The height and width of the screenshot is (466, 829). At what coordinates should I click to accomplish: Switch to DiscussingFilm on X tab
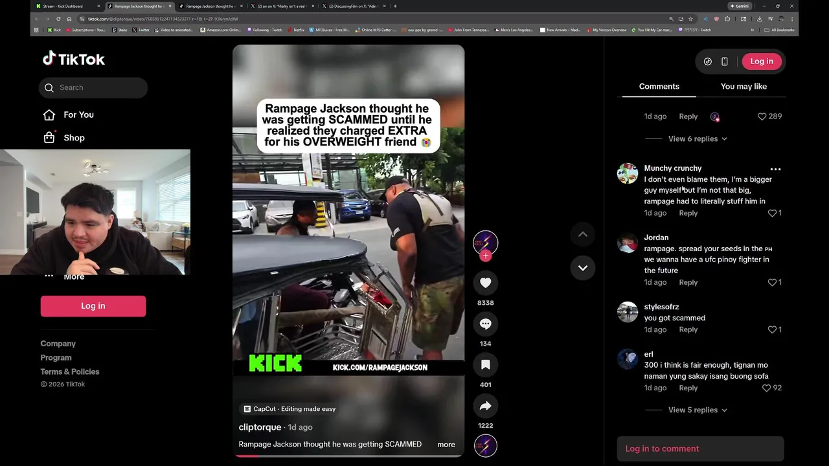[352, 6]
